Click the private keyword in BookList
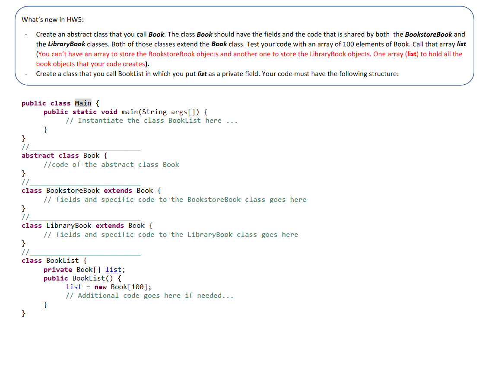 coord(57,269)
